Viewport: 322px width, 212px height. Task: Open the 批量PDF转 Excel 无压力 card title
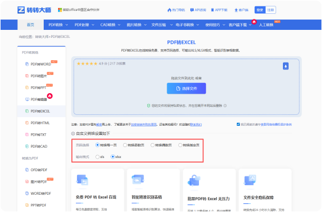(209, 199)
